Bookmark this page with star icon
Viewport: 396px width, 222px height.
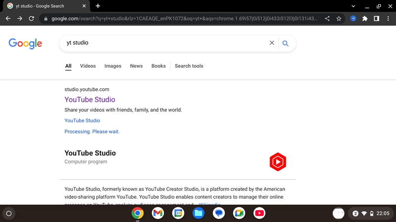(x=339, y=18)
